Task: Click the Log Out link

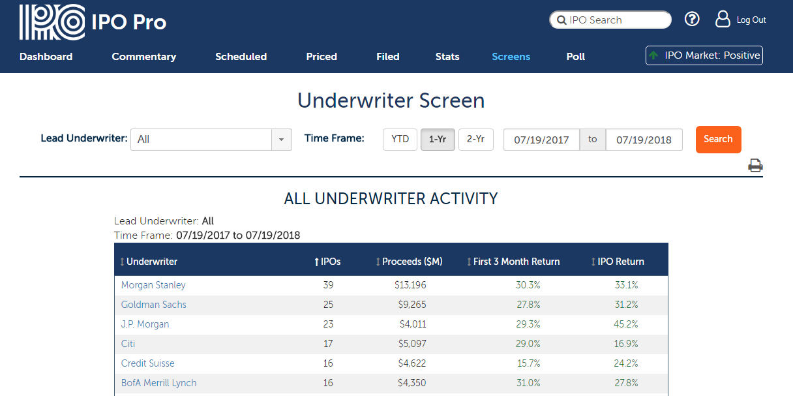Action: [751, 20]
